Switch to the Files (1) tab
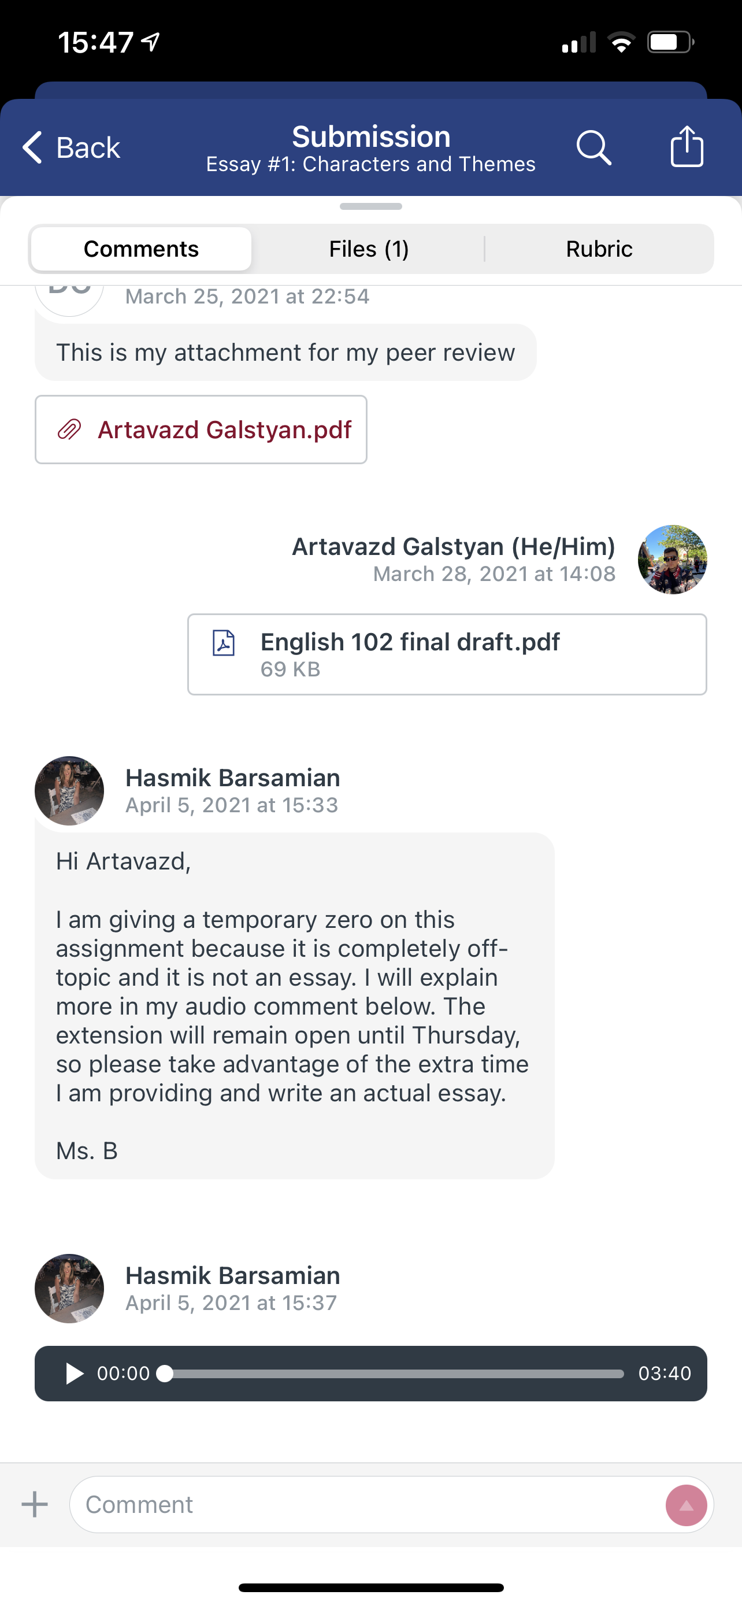Image resolution: width=742 pixels, height=1606 pixels. (369, 249)
